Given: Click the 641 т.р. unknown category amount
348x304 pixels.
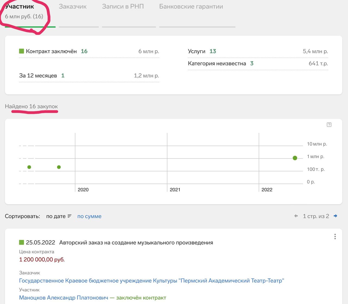Looking at the screenshot, I should [x=318, y=64].
